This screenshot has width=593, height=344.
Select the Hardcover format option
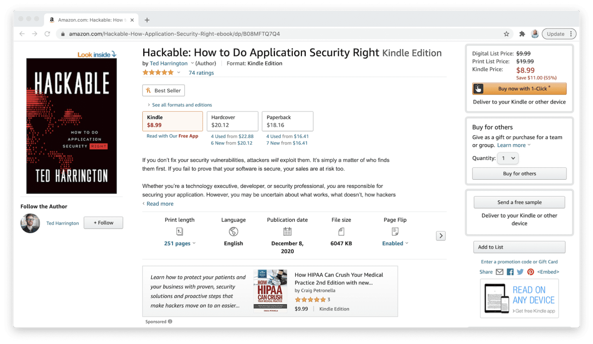click(232, 121)
